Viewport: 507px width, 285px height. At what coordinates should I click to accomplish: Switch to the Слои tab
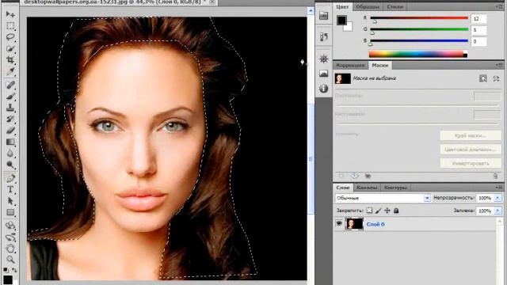tap(343, 188)
